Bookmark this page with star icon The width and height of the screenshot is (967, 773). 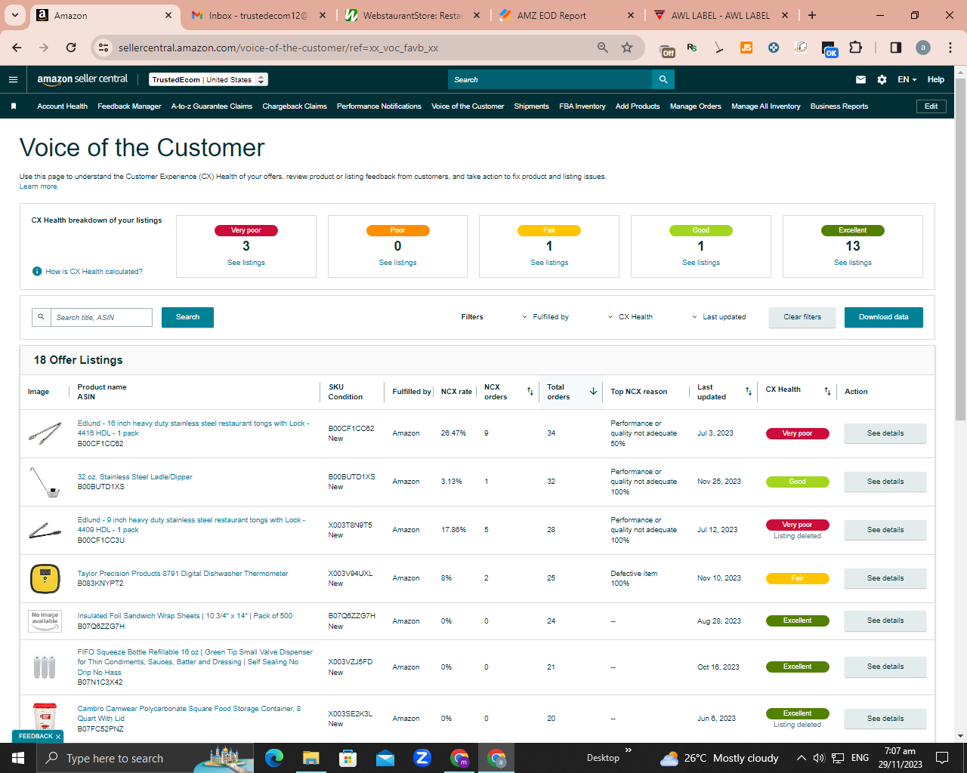click(x=627, y=48)
